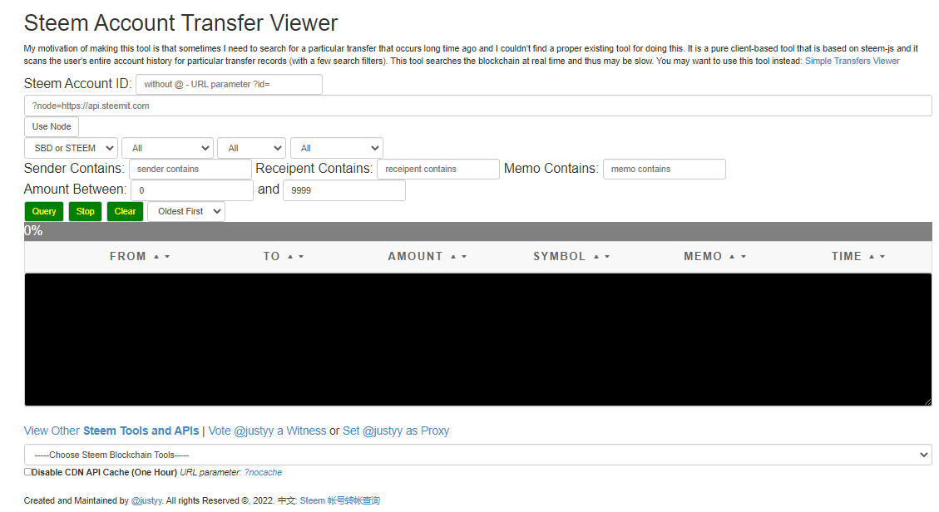Click the minimum amount field showing 0
This screenshot has height=512, width=939.
pos(191,190)
